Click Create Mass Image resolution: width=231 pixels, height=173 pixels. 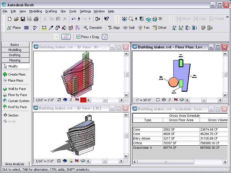pos(14,74)
